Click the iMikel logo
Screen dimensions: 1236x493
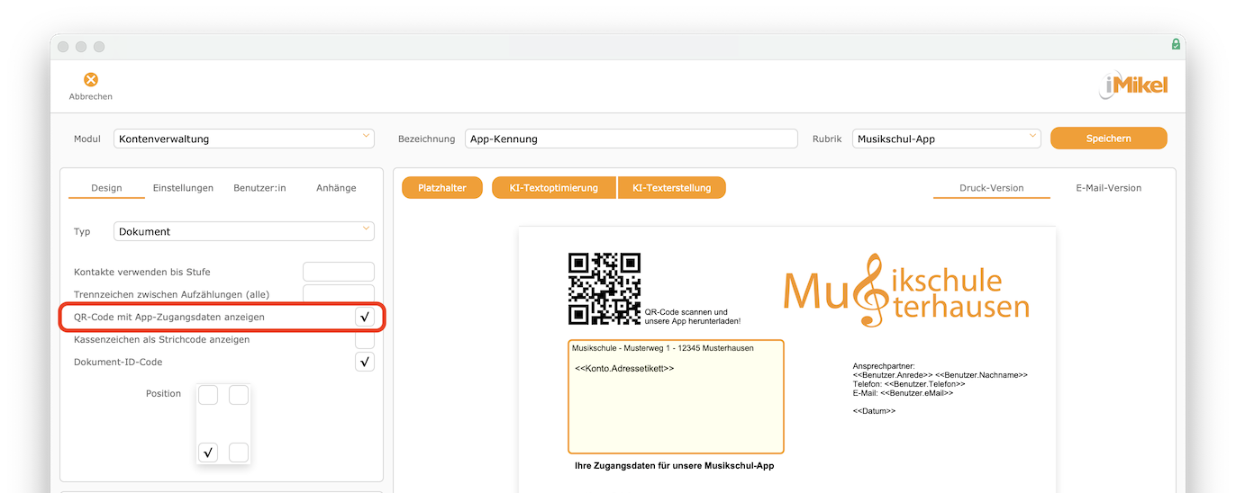[1133, 85]
